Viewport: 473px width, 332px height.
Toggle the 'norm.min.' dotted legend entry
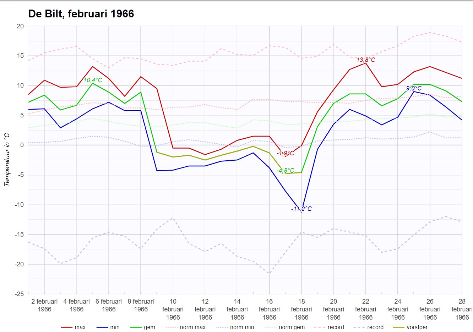click(236, 327)
